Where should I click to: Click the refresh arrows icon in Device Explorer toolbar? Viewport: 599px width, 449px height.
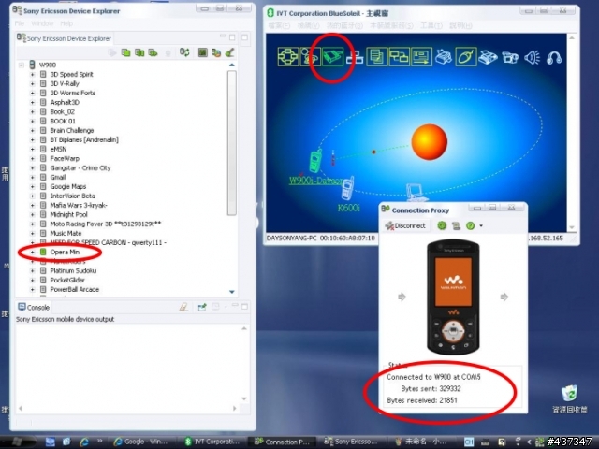pyautogui.click(x=184, y=52)
